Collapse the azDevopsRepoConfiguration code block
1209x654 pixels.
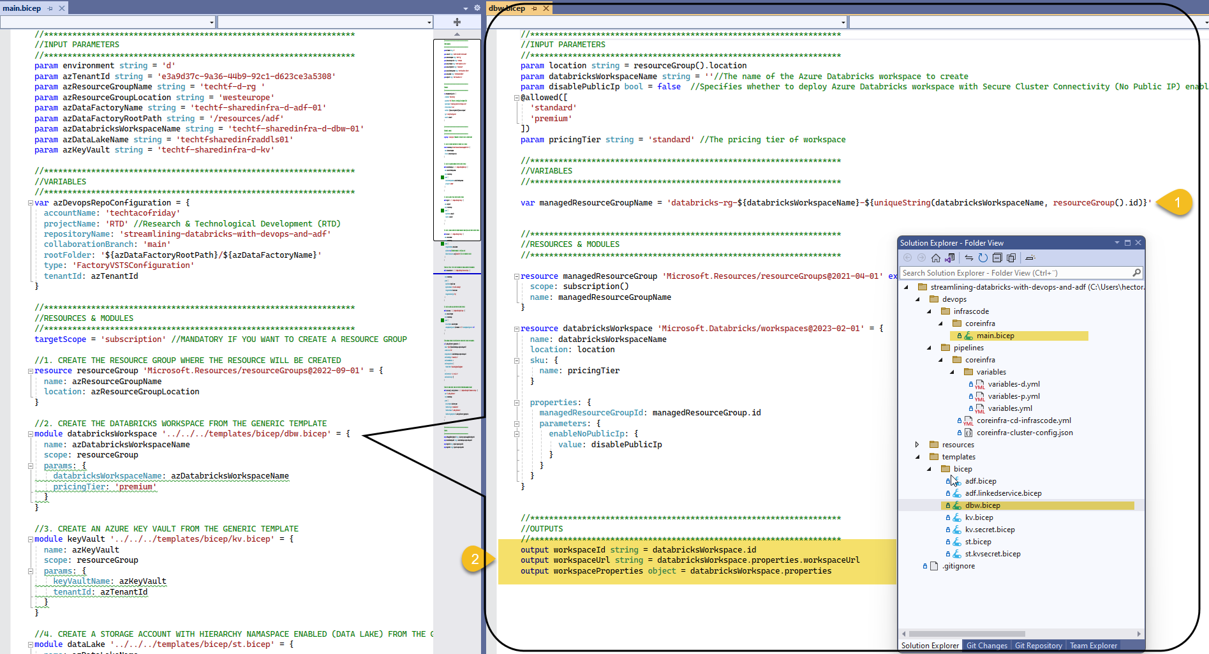tap(31, 203)
